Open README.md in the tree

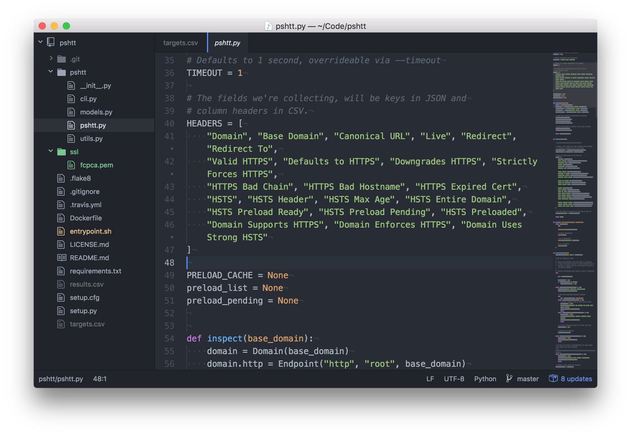(90, 258)
